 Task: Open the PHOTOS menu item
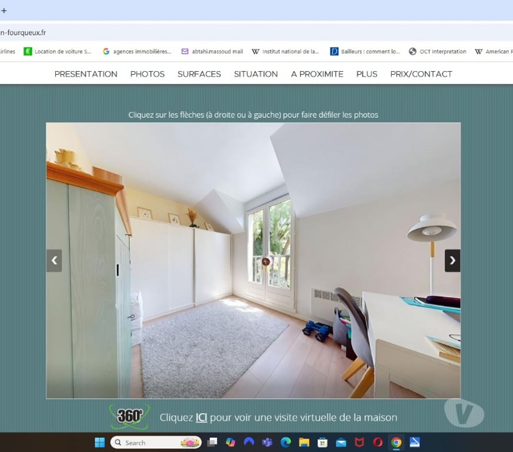147,74
